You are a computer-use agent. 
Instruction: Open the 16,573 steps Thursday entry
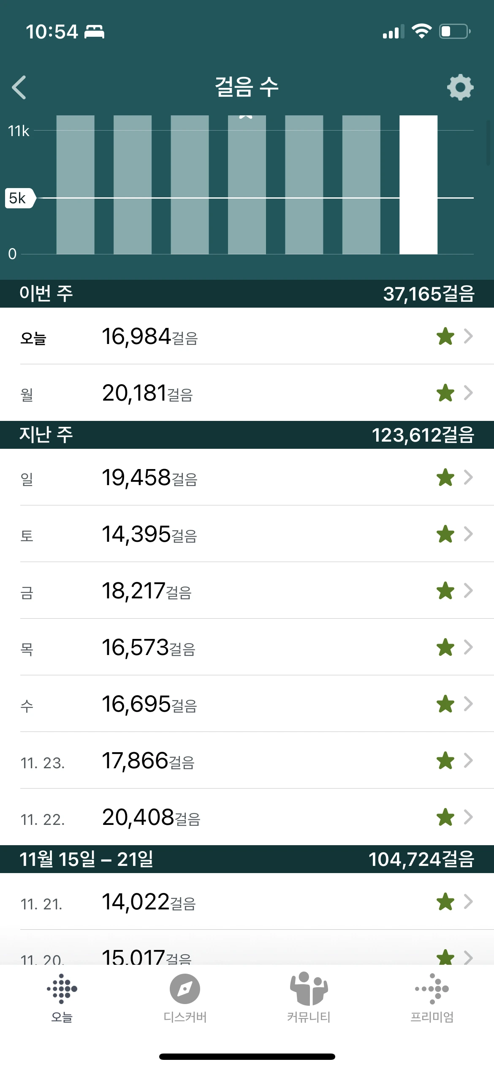[x=247, y=647]
